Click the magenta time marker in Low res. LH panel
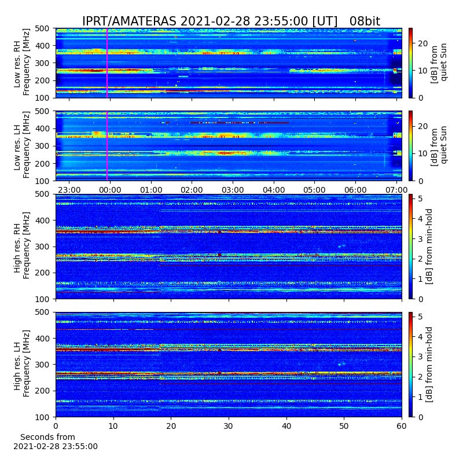Screen dimensions: 463x463 click(x=107, y=146)
